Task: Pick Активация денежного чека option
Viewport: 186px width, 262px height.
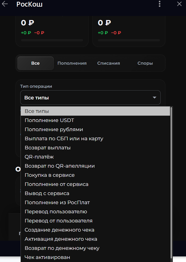Action: click(95, 239)
